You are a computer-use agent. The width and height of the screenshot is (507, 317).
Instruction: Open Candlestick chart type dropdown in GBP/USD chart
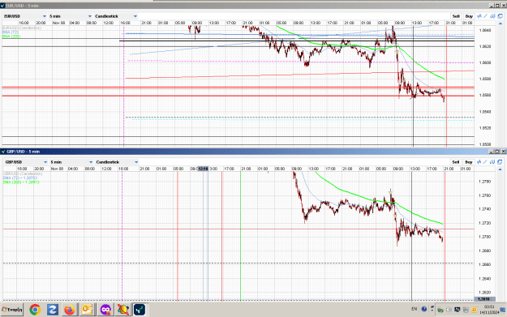pyautogui.click(x=117, y=162)
